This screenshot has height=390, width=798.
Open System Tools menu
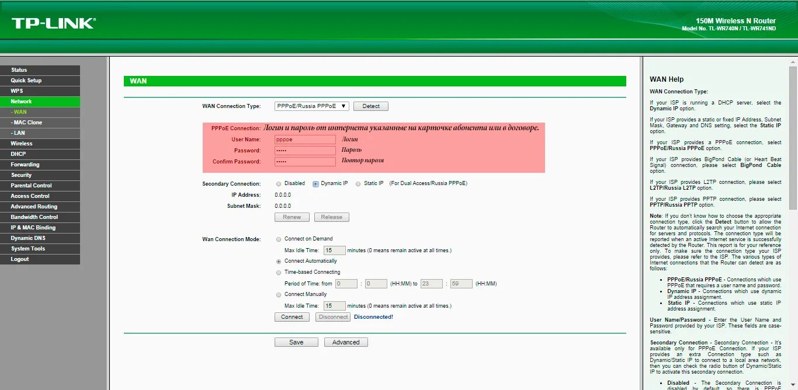pyautogui.click(x=40, y=249)
